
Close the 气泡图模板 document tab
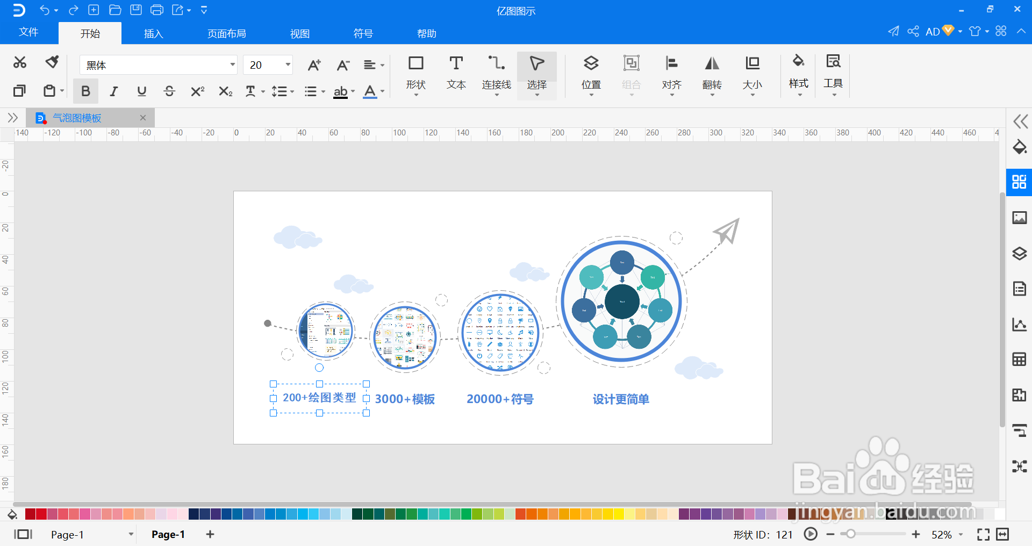point(143,118)
